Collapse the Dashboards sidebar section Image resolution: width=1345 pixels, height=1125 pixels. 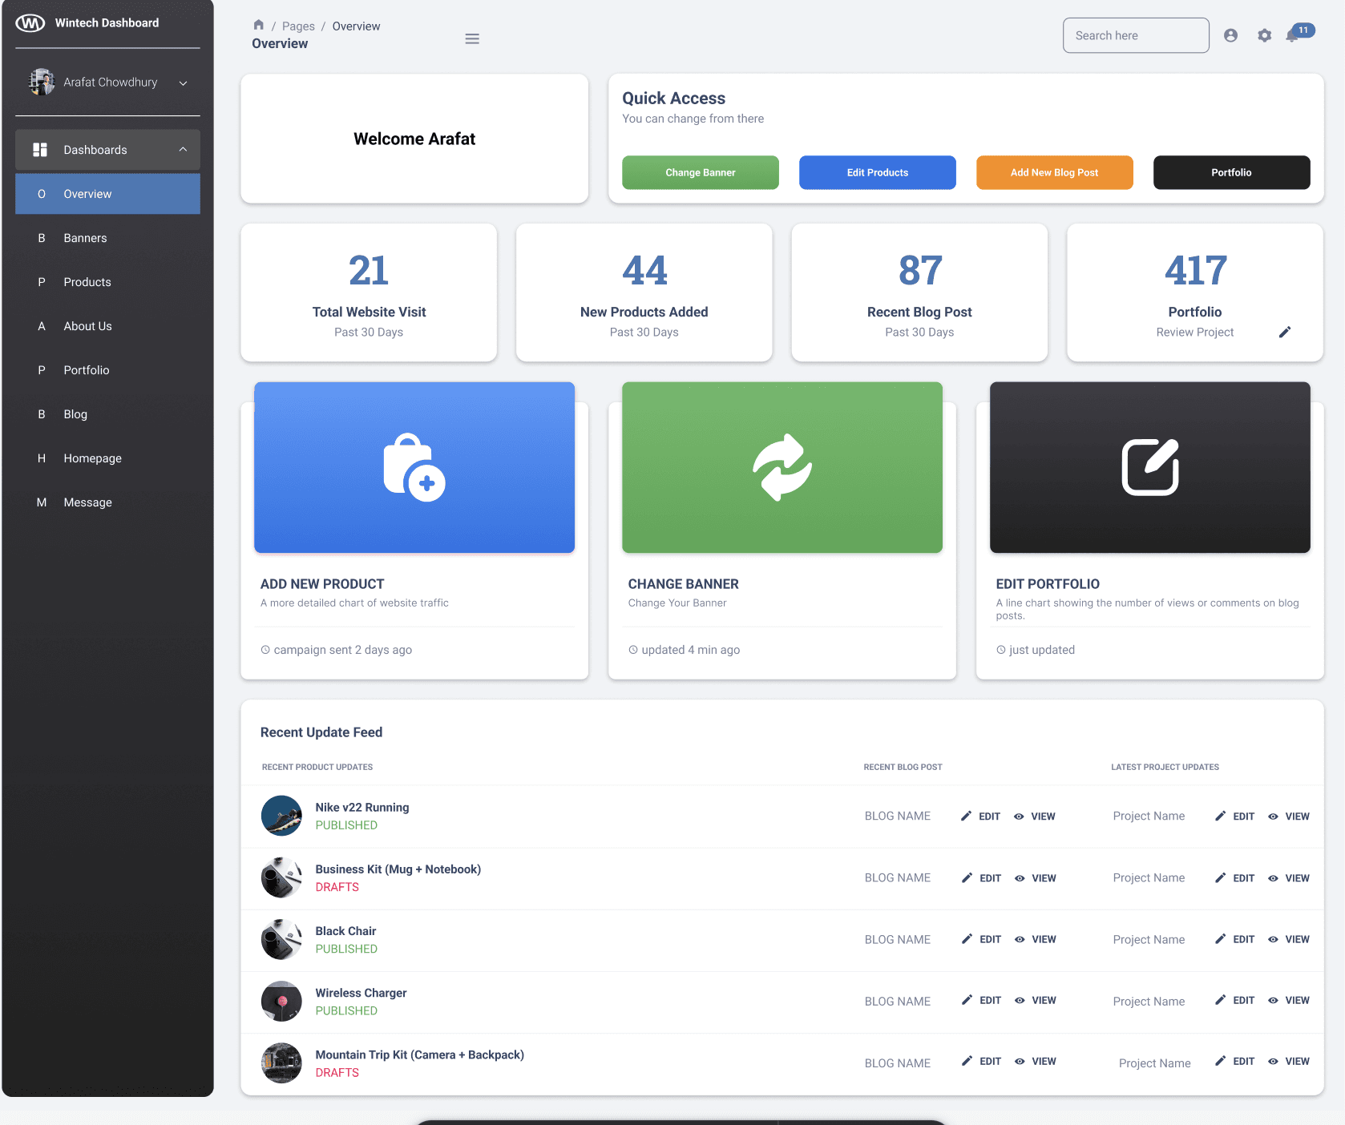183,150
